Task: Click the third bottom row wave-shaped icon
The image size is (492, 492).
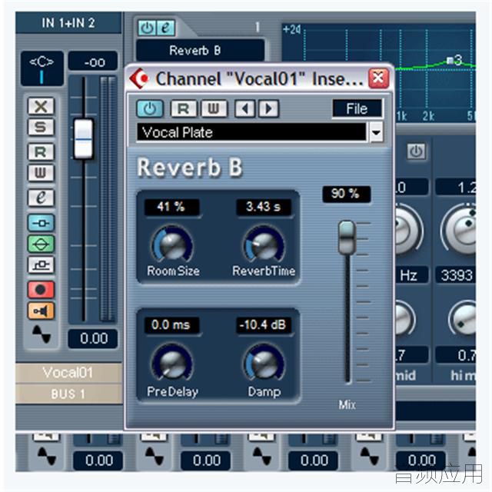Action: click(261, 456)
